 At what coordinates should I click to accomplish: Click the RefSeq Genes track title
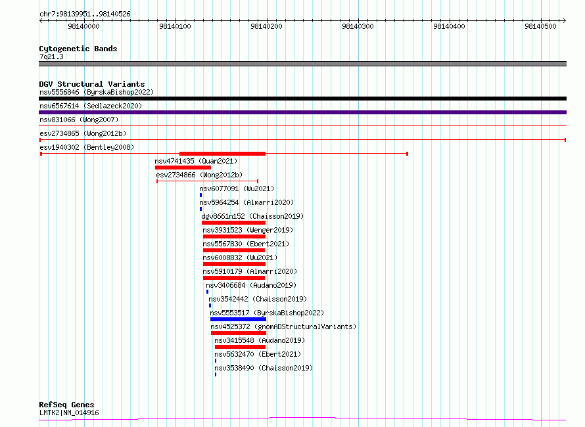coord(66,405)
